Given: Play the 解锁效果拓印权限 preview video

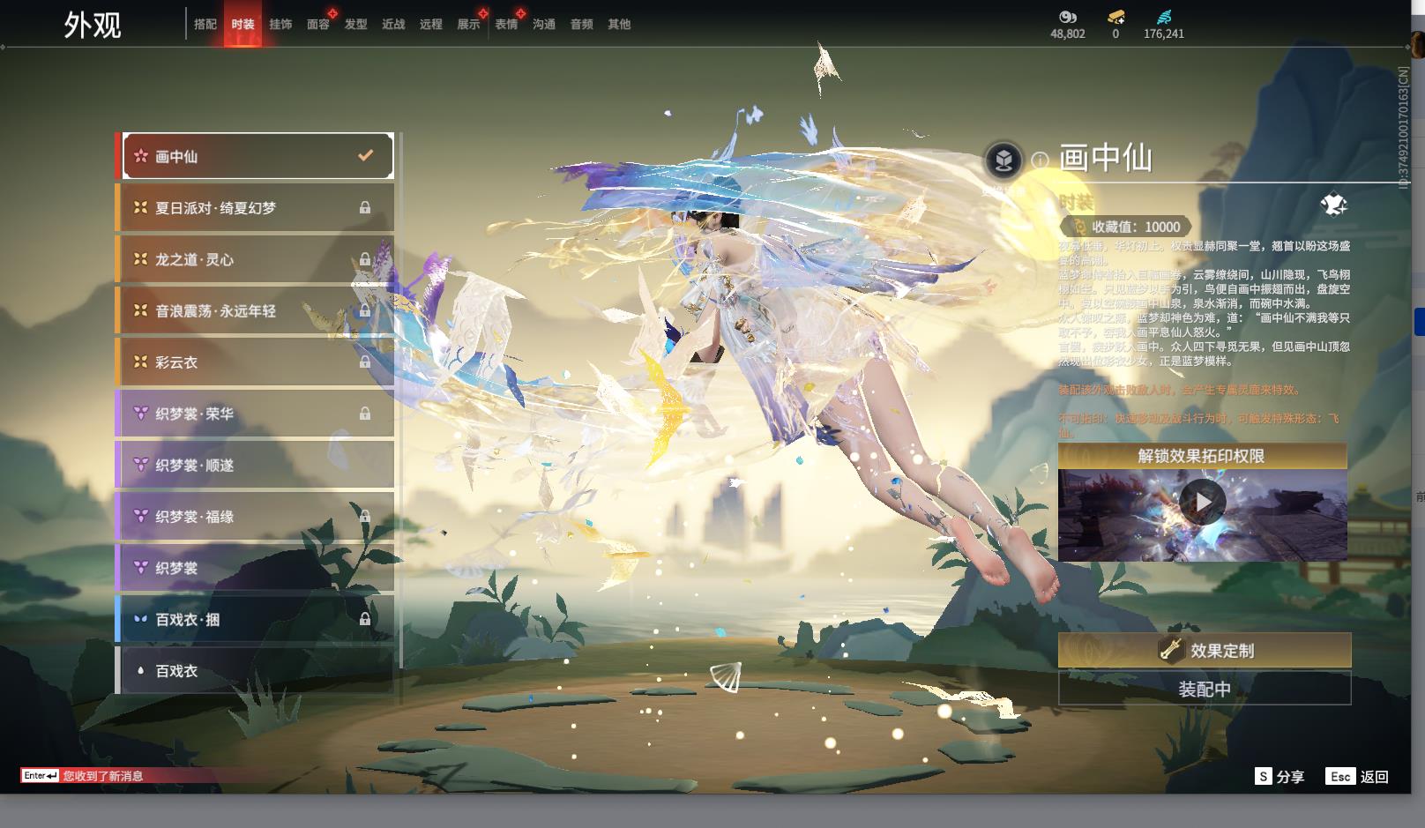Looking at the screenshot, I should 1203,502.
